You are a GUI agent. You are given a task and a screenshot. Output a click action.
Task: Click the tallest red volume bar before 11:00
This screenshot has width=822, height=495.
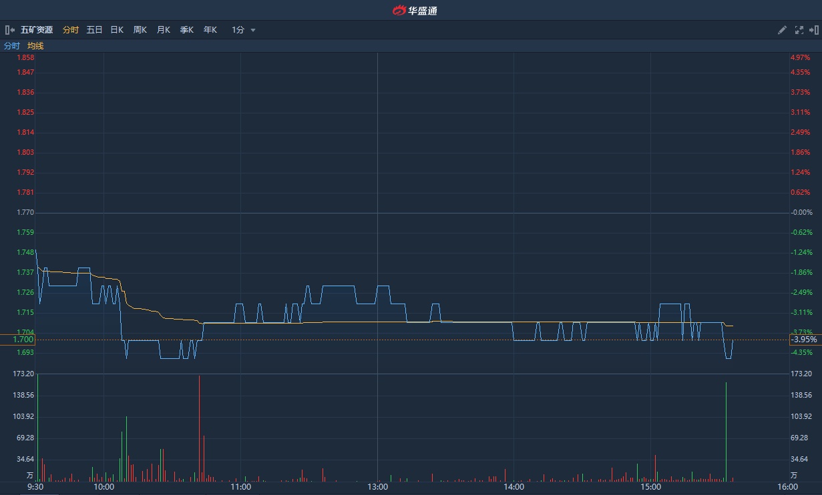coord(199,427)
